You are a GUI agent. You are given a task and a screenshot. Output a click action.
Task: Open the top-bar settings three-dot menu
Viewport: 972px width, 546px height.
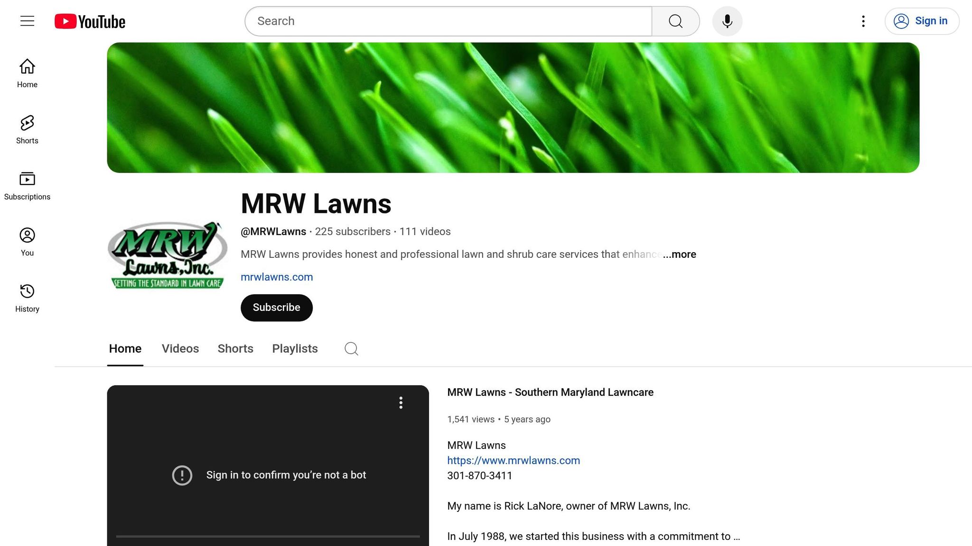[x=863, y=21]
